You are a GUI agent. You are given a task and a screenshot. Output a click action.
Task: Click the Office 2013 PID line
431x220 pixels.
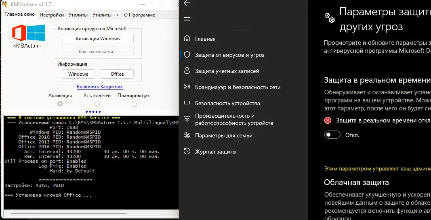coord(59,142)
